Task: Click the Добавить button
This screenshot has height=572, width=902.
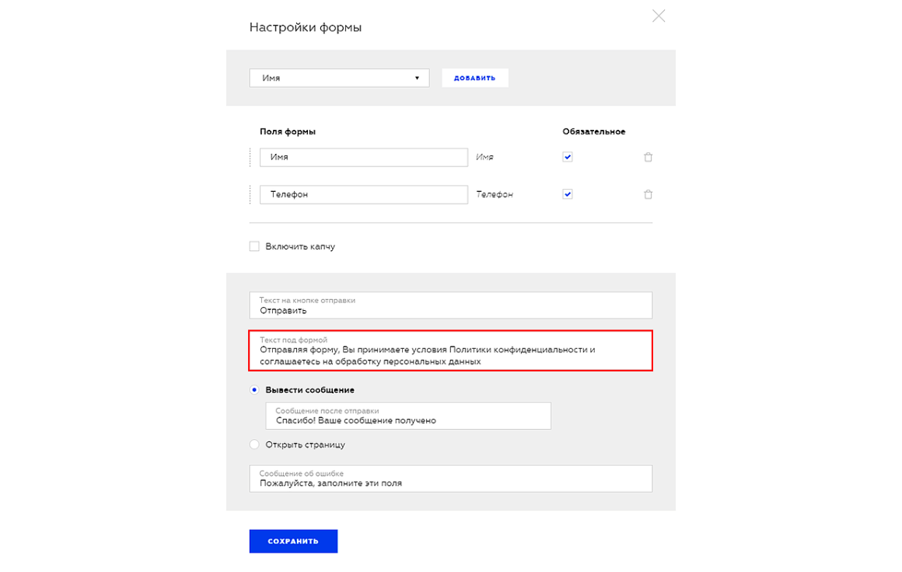Action: (474, 78)
